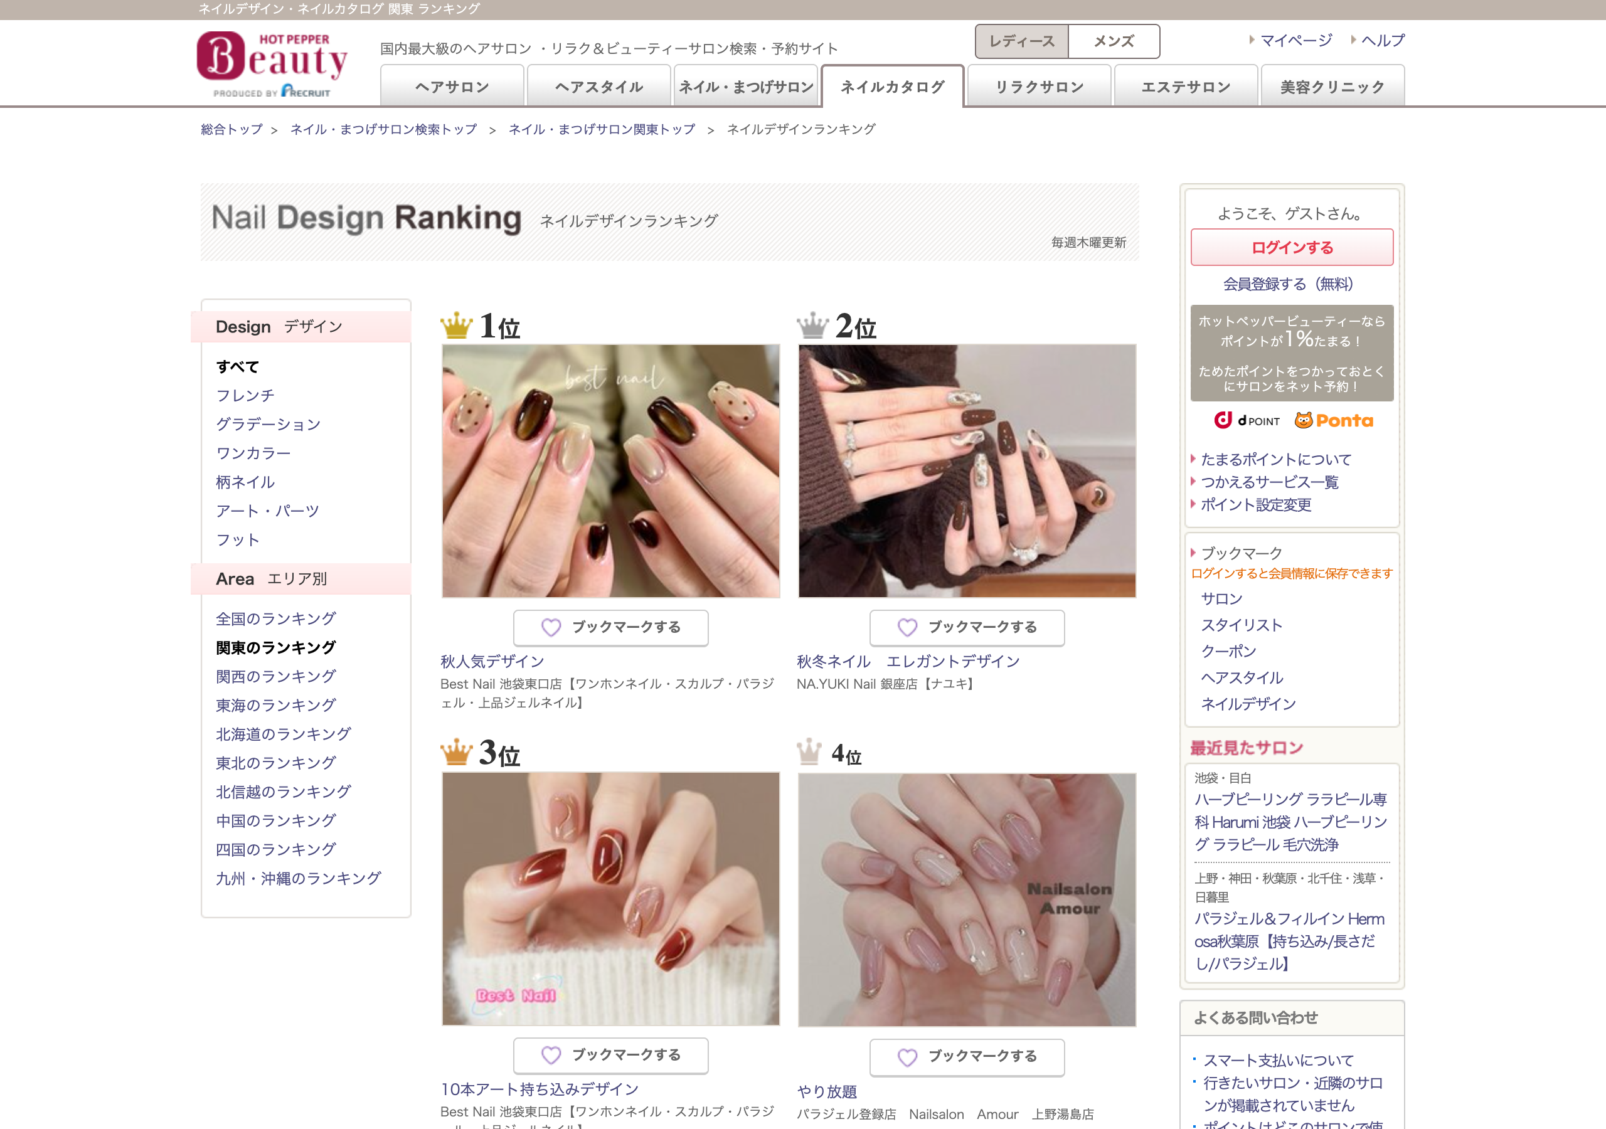Click 総合トップ in the breadcrumb
Screen dimensions: 1606x1129
[231, 129]
